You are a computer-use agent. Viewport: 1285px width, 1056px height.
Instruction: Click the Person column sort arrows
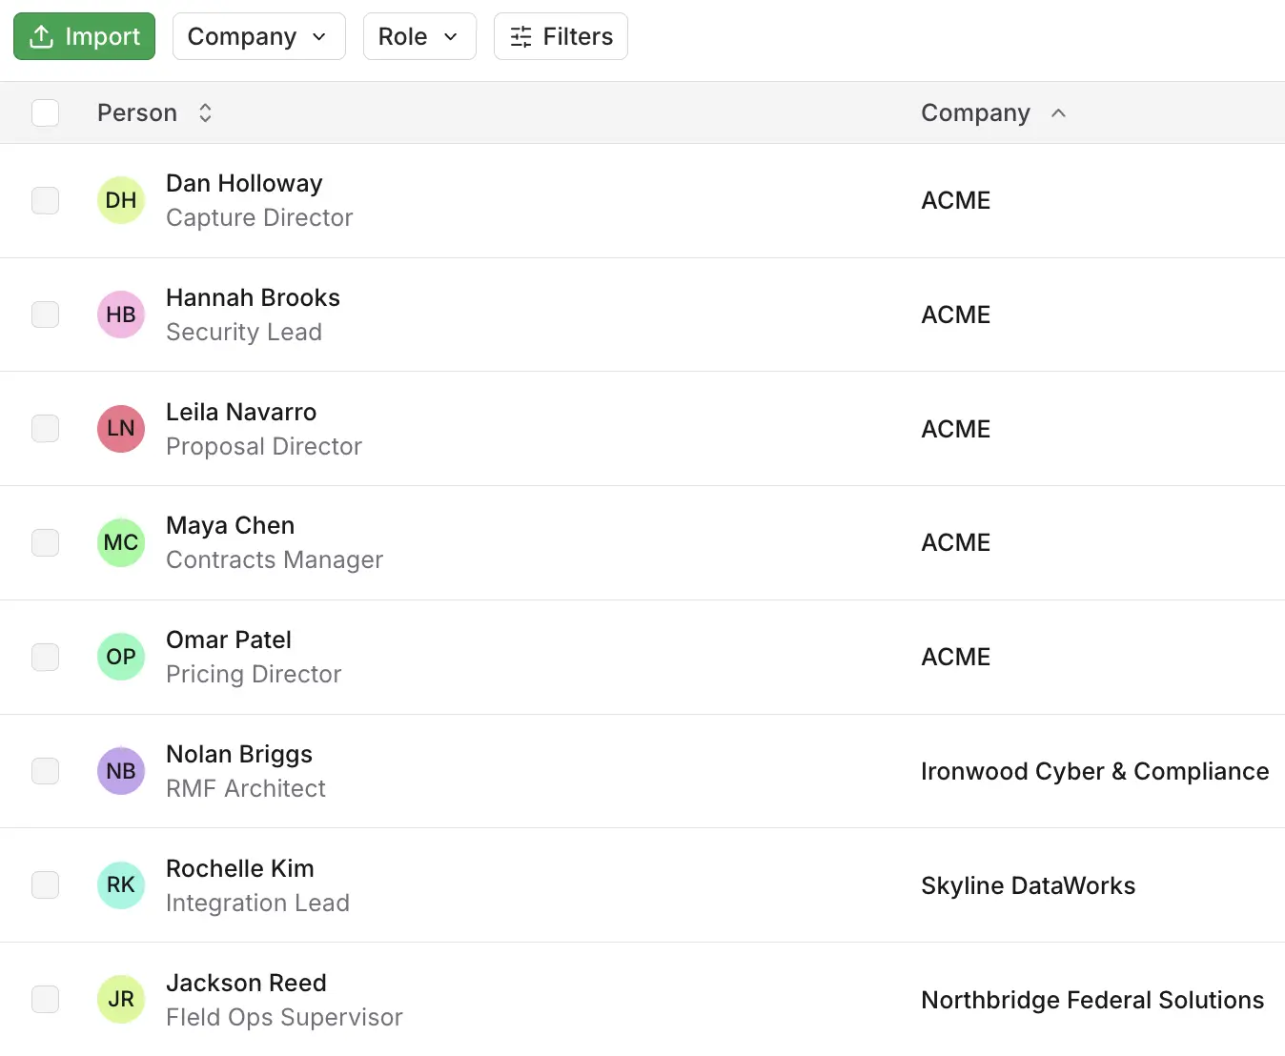point(205,112)
